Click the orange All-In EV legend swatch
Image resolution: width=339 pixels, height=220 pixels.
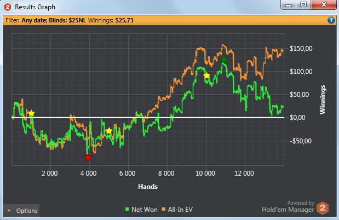[x=164, y=209]
